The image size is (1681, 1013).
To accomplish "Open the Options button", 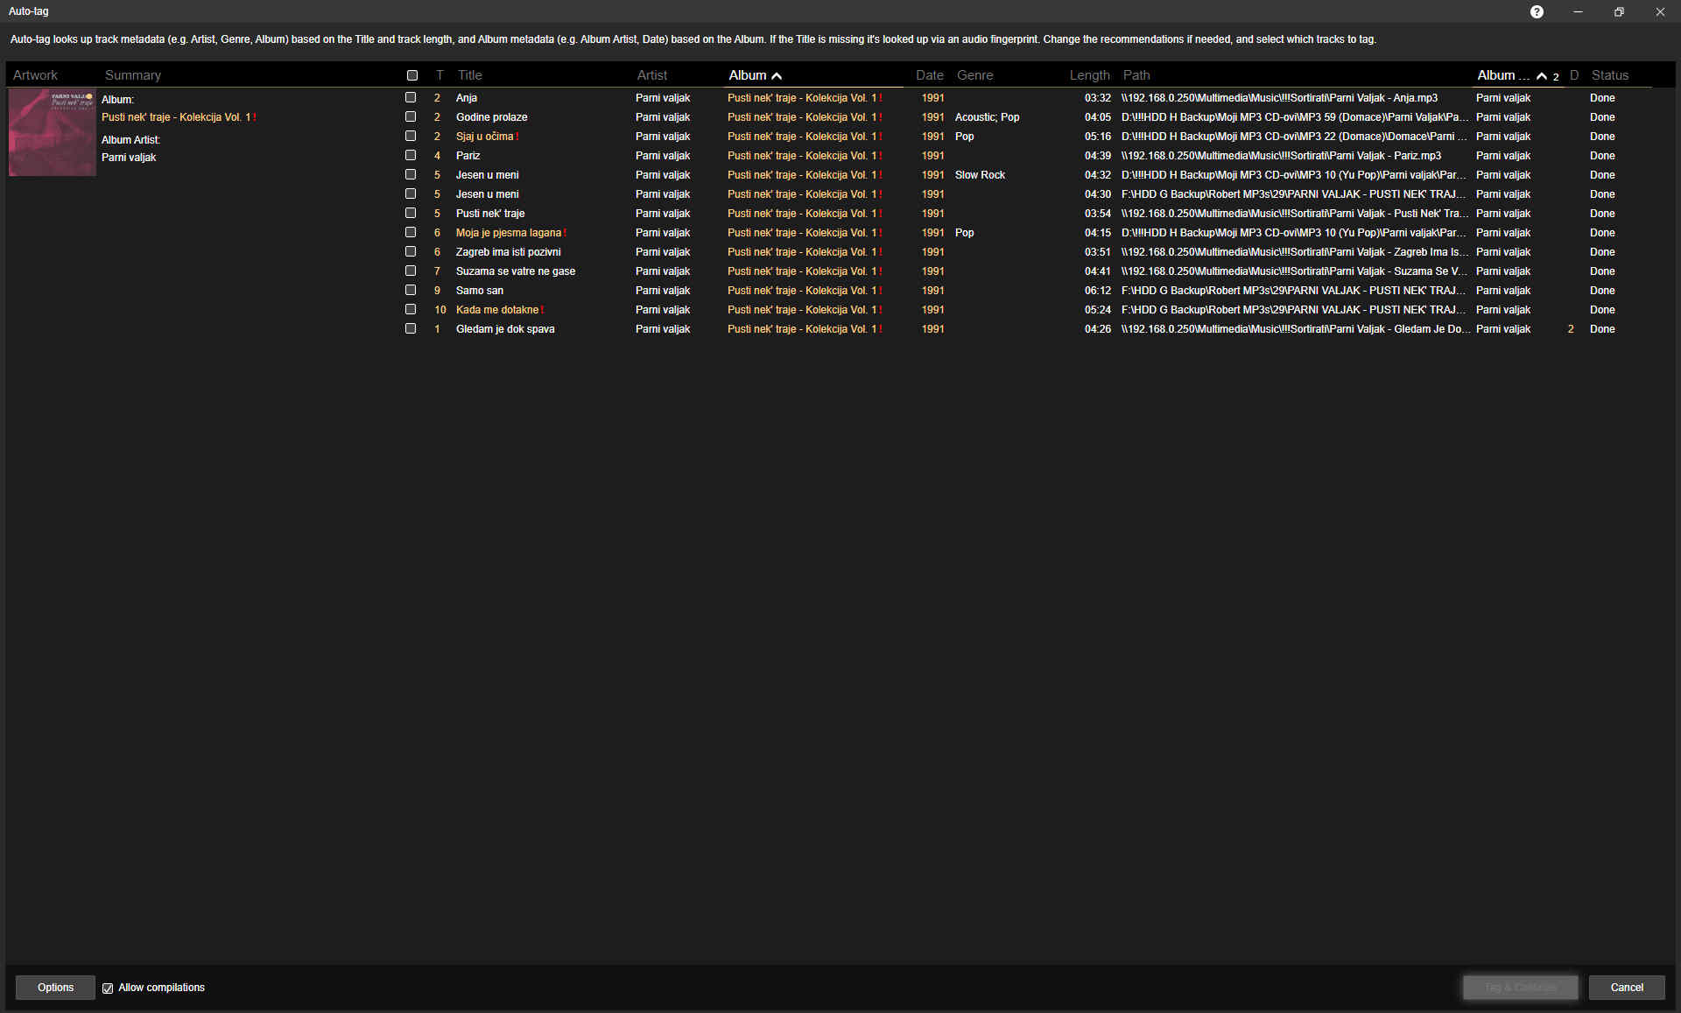I will click(x=55, y=988).
